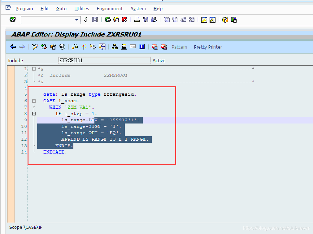Click the Other Object icon
This screenshot has height=234, width=313.
click(x=53, y=47)
